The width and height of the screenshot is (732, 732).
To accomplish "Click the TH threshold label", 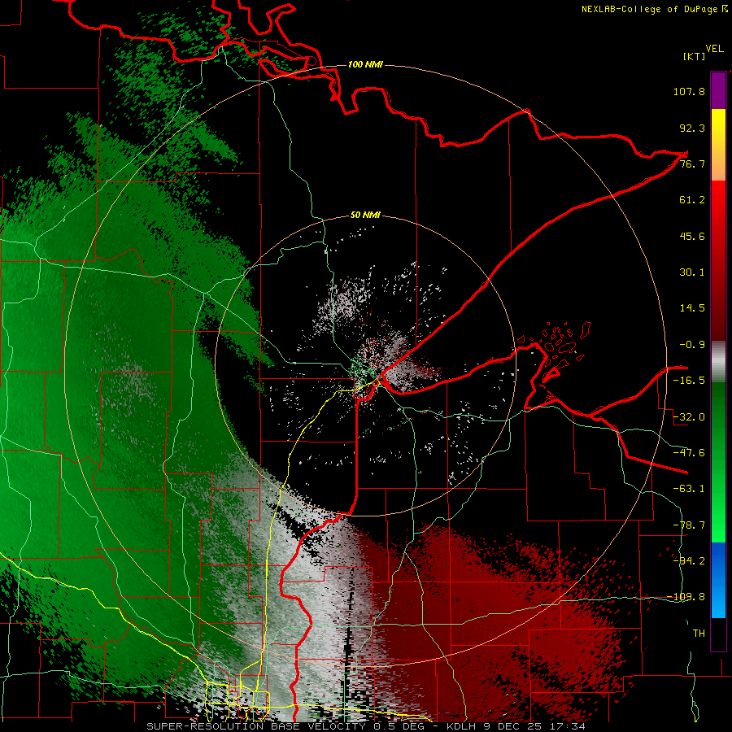I will tap(699, 634).
